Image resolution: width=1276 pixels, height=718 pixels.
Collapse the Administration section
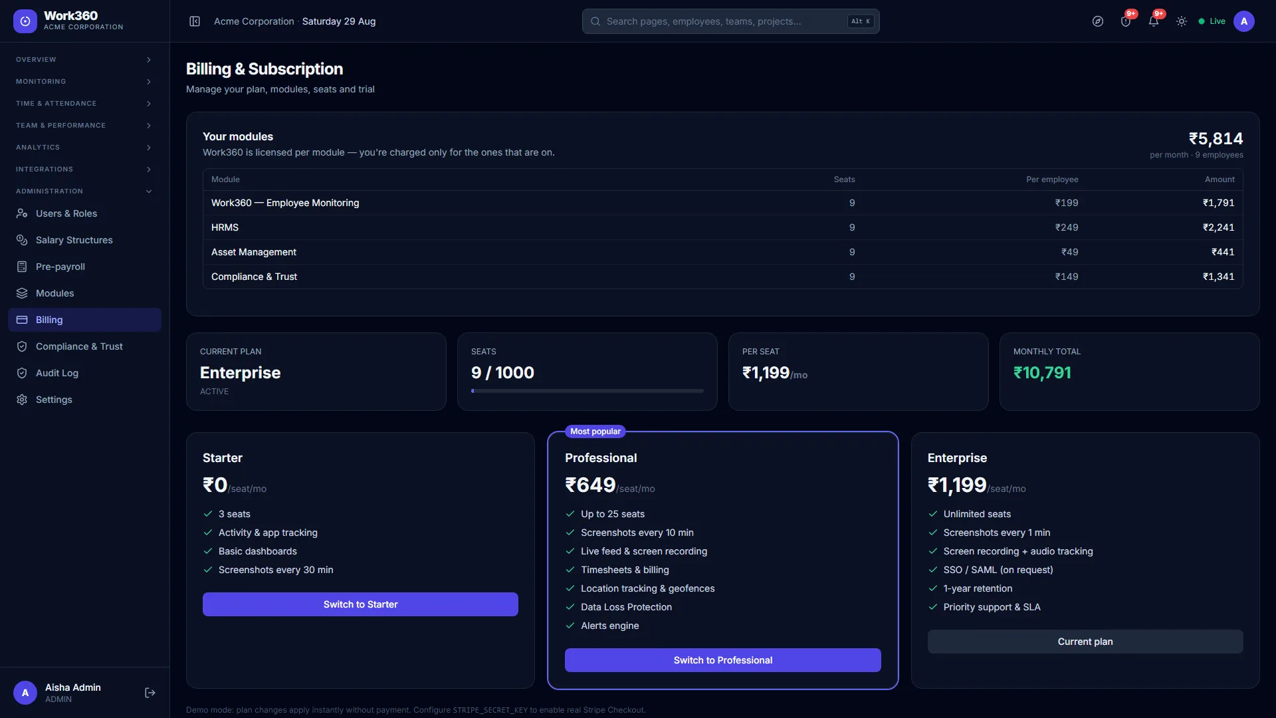[84, 191]
